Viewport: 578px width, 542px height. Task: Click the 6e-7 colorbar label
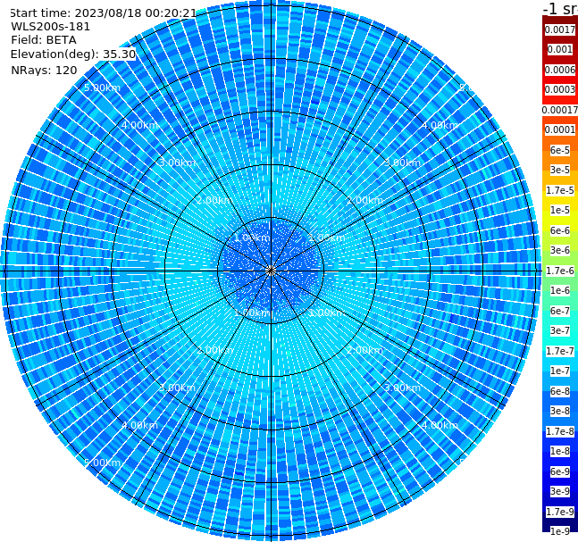560,311
